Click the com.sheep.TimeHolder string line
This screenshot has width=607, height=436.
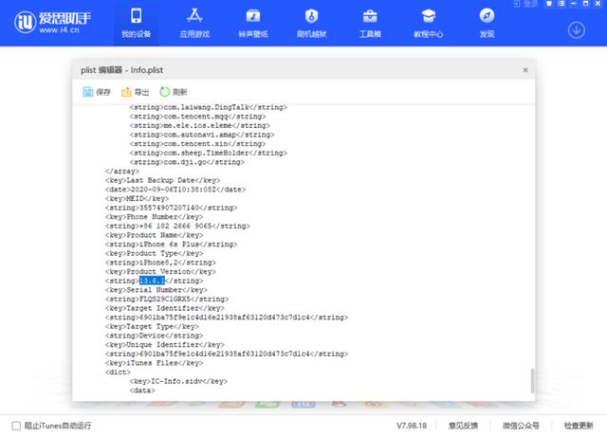[x=209, y=153]
